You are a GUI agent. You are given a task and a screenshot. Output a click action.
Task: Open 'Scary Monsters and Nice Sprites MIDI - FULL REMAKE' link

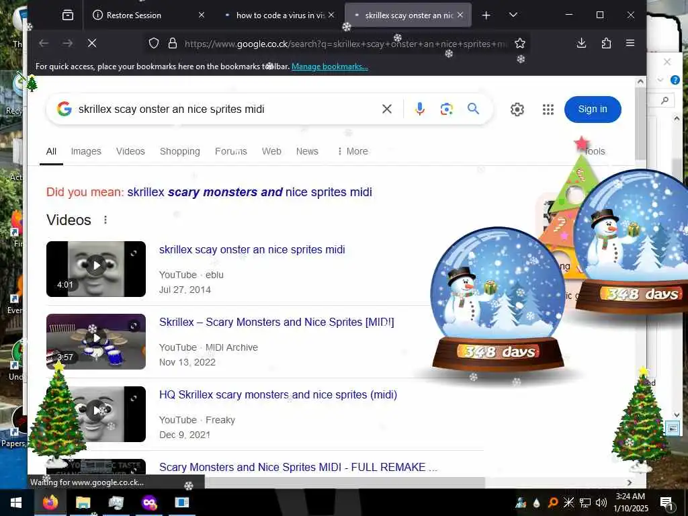coord(298,467)
